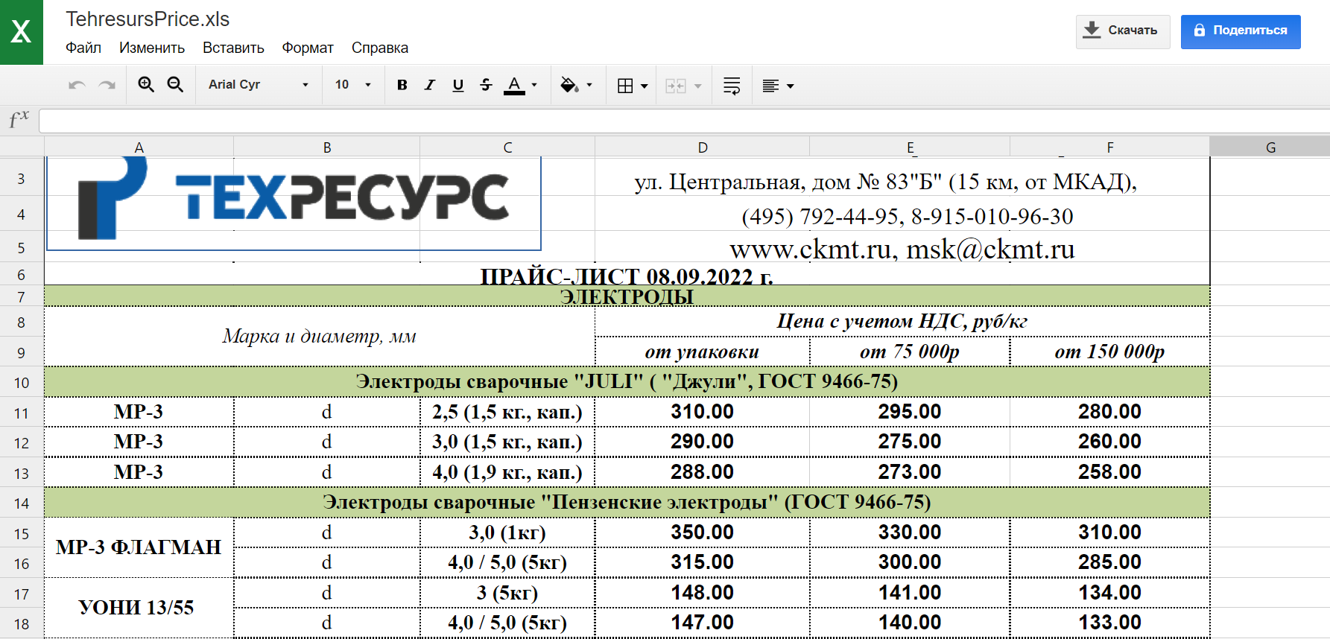1330x639 pixels.
Task: Click the ПРАЙС-ЛИСТ 08.09.2022 heading cell
Action: (627, 276)
